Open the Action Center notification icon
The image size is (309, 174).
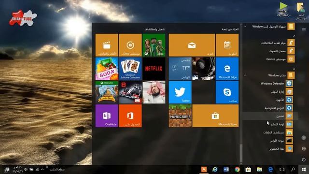(x=7, y=170)
